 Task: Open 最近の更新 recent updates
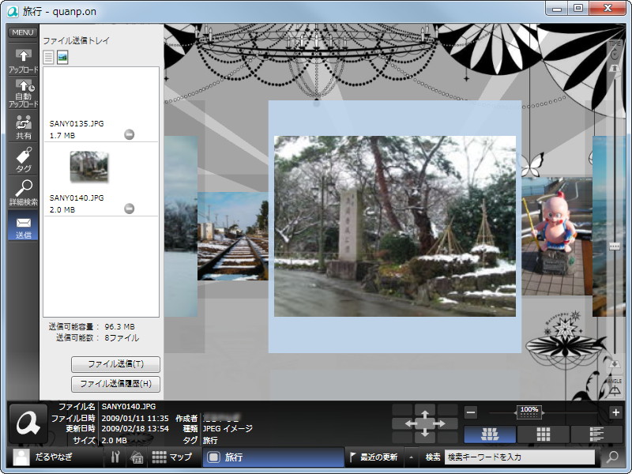[x=374, y=457]
